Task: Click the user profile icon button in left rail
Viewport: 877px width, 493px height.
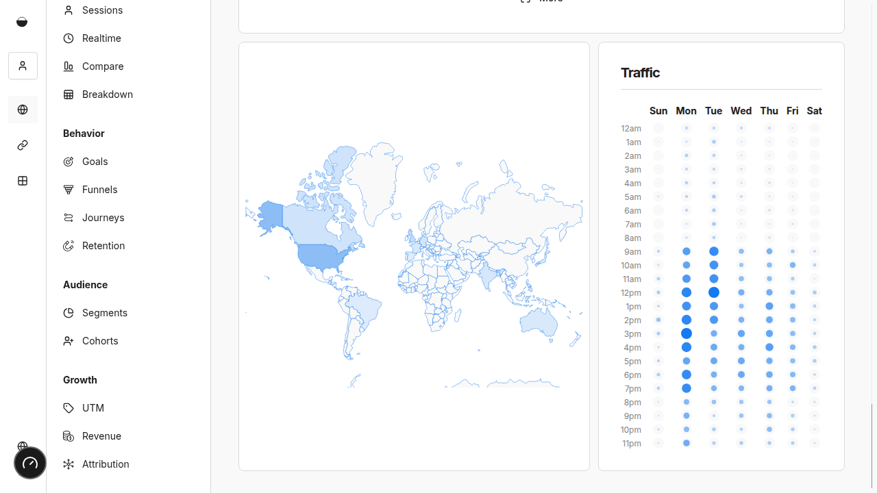Action: tap(23, 66)
